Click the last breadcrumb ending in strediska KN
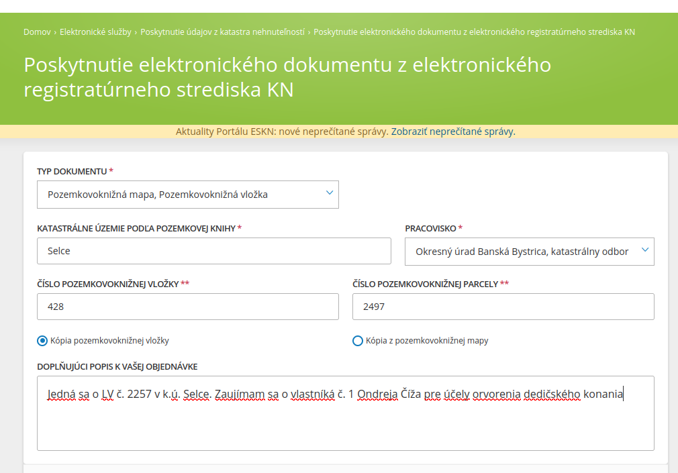The image size is (678, 473). [x=474, y=32]
